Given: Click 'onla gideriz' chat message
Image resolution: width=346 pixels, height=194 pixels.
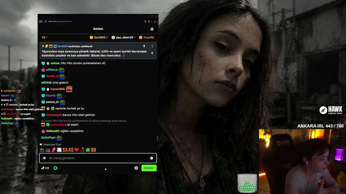Looking at the screenshot, I should point(61,82).
